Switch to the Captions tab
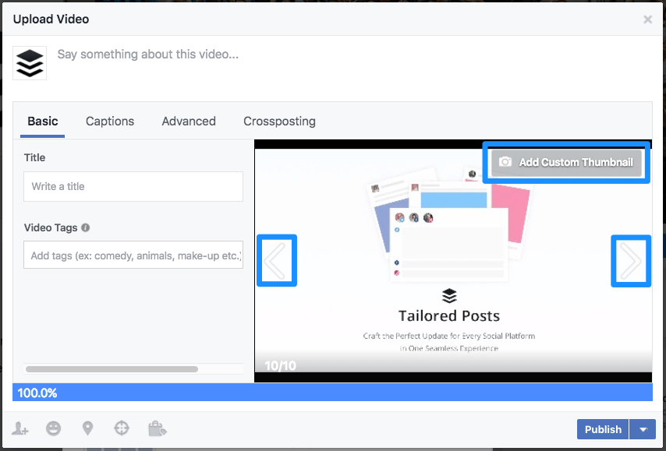Viewport: 666px width, 451px height. [109, 122]
